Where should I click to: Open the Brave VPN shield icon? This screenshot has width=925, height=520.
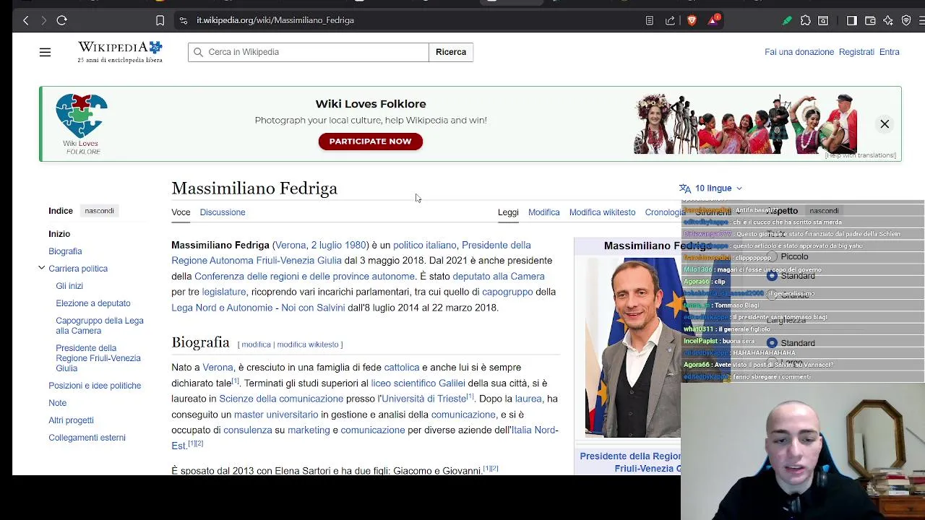906,20
